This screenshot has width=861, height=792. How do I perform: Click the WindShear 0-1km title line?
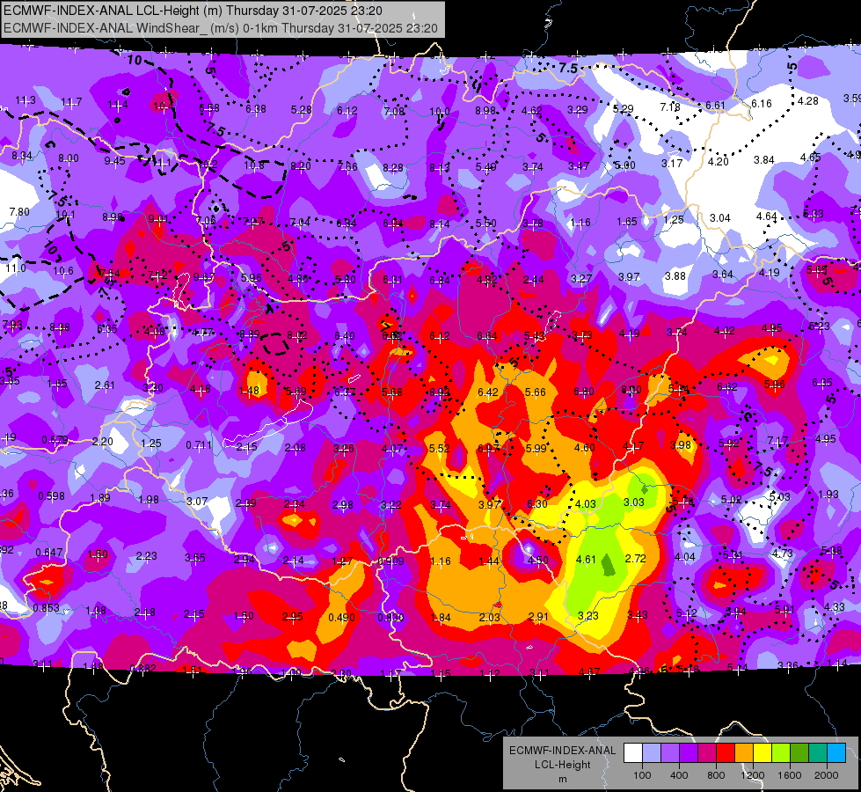[x=221, y=28]
